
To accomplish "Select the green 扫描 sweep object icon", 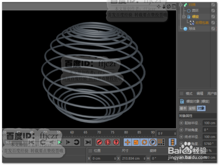I will (x=185, y=5).
